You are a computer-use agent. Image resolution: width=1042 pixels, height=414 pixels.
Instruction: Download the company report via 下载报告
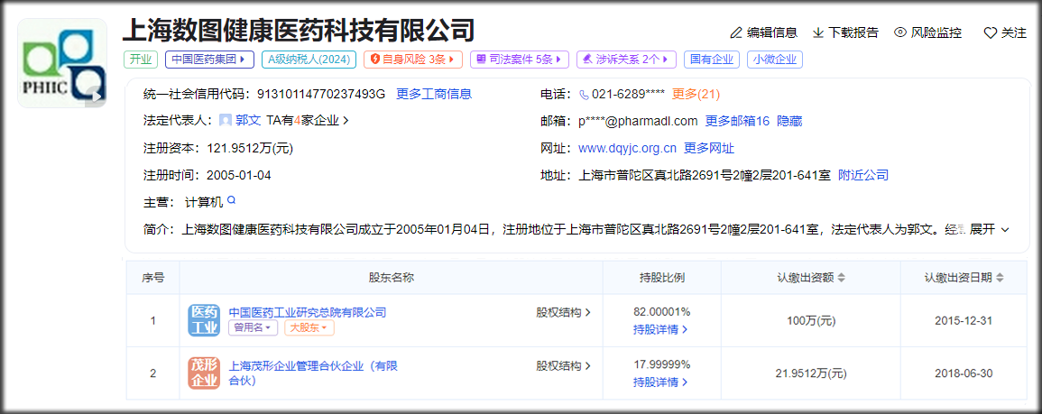click(x=845, y=32)
